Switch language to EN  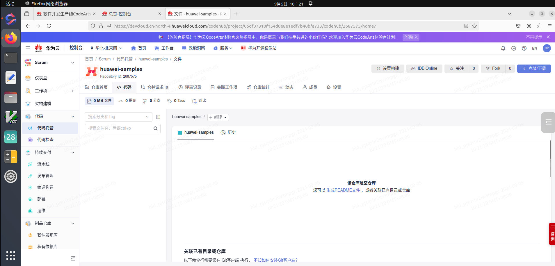click(535, 48)
